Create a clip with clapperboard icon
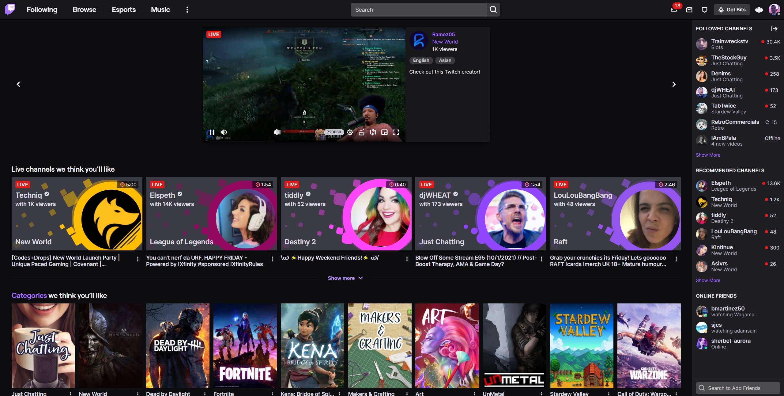This screenshot has height=396, width=784. coord(361,132)
